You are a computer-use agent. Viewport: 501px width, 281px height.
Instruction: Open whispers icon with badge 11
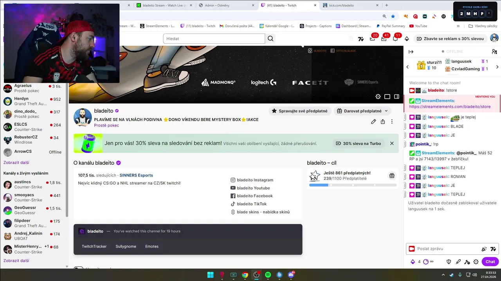pos(395,39)
